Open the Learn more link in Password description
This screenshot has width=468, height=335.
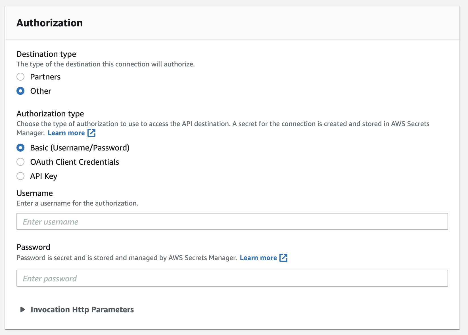258,258
